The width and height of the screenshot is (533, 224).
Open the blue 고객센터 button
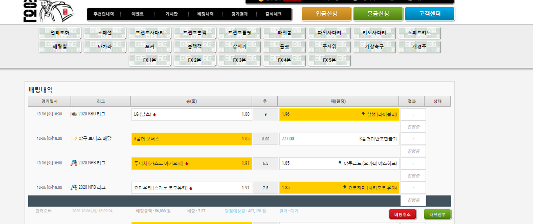pos(429,14)
